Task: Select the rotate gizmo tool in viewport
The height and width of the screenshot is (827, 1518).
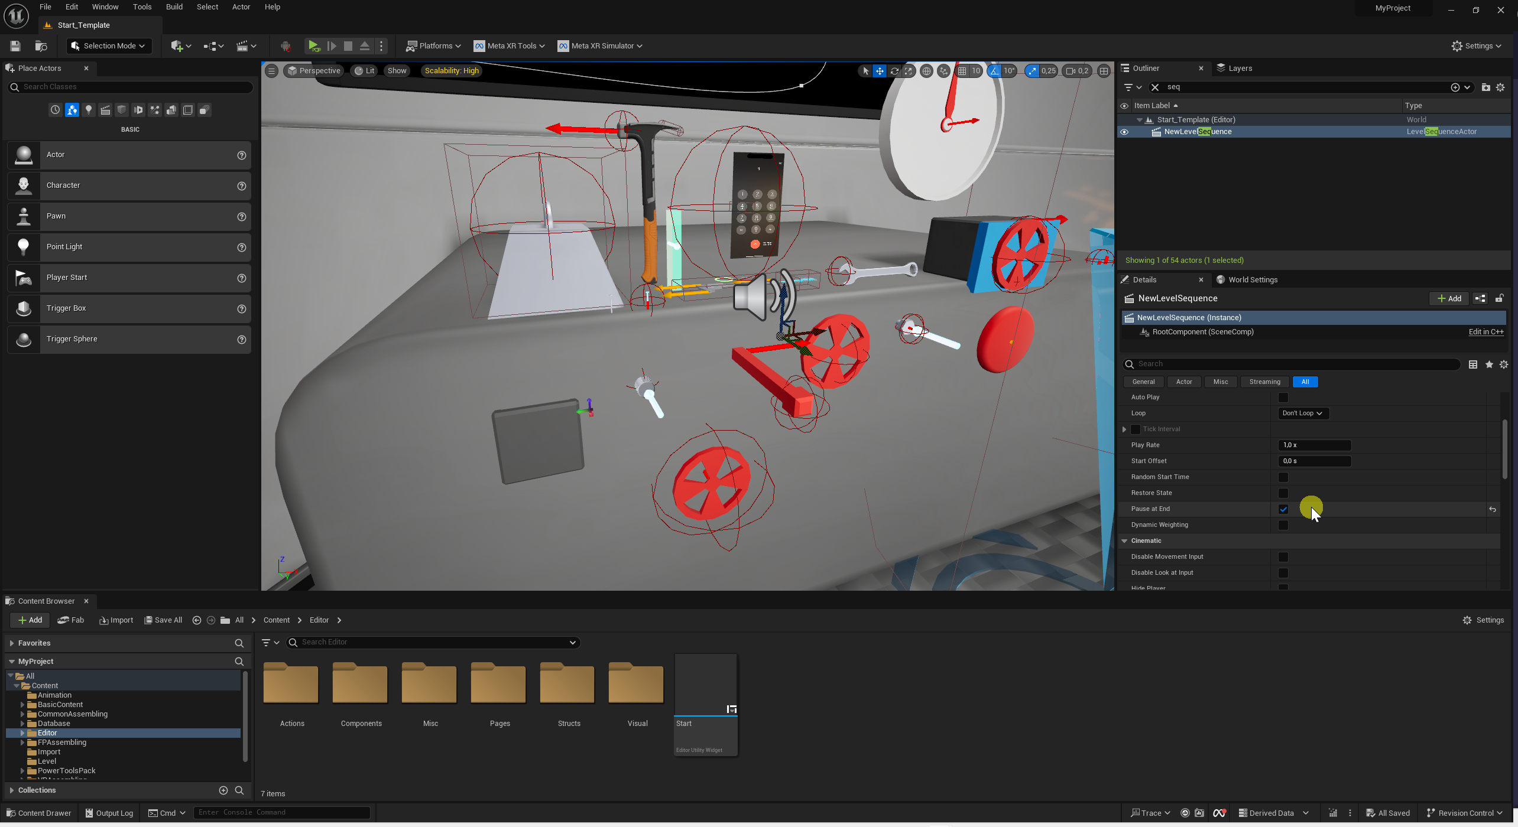Action: (x=894, y=71)
